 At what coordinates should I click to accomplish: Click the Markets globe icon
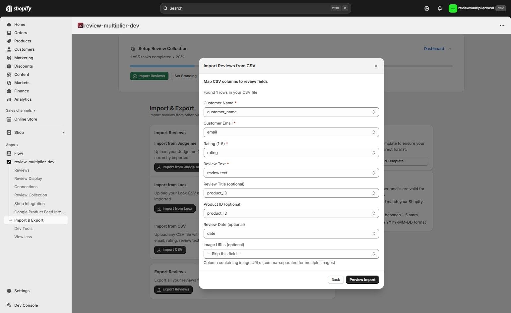9,83
